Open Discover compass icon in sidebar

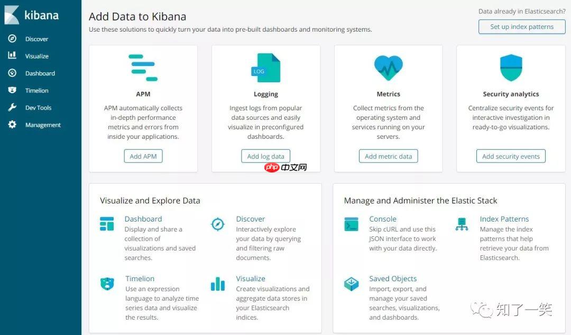(x=12, y=39)
